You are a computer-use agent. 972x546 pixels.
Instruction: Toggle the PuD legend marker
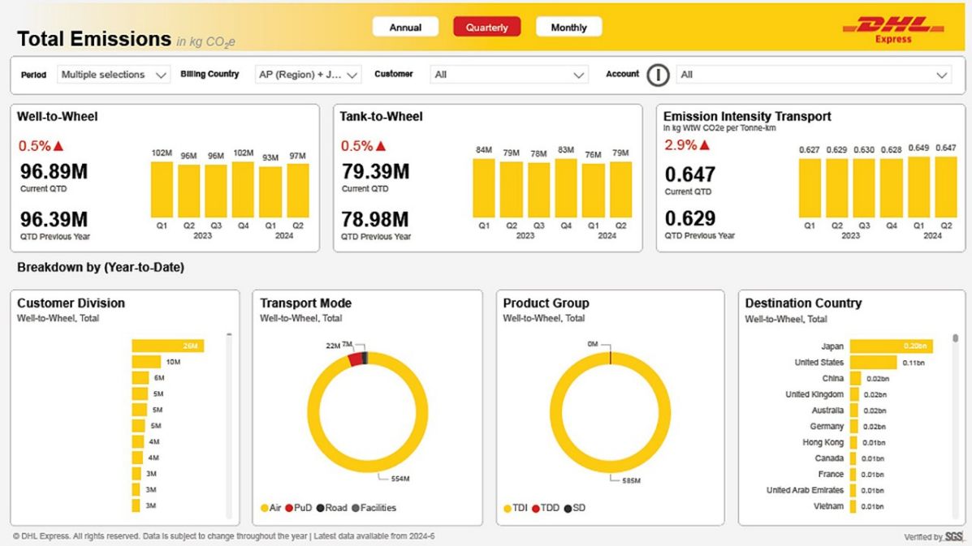(289, 508)
